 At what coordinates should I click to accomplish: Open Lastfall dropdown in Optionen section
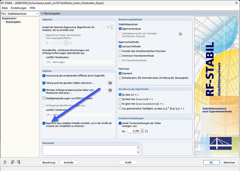(x=81, y=114)
